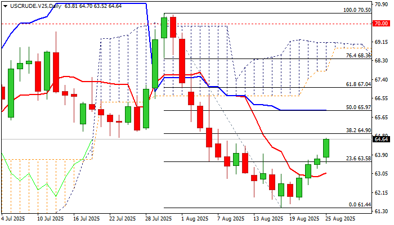Select the 76.4 68.36 Fibonacci level label
The image size is (394, 225).
358,55
